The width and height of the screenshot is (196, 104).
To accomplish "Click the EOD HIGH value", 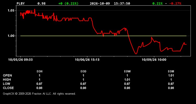I will (x=83, y=80).
